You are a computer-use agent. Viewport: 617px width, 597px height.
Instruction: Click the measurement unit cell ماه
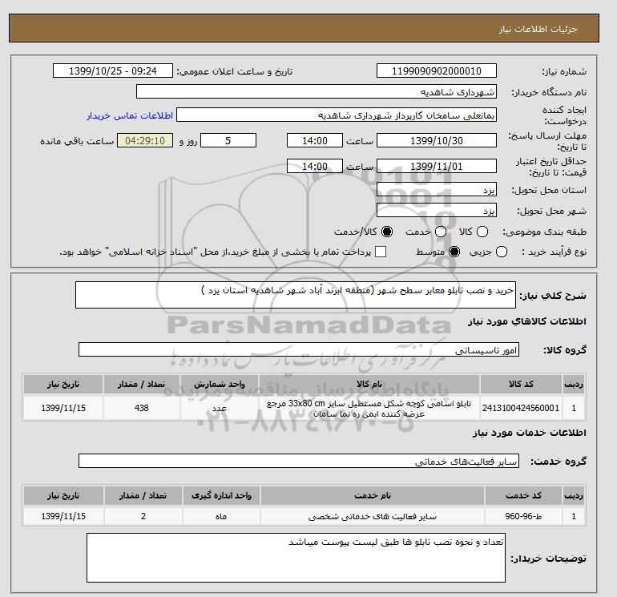click(x=221, y=516)
